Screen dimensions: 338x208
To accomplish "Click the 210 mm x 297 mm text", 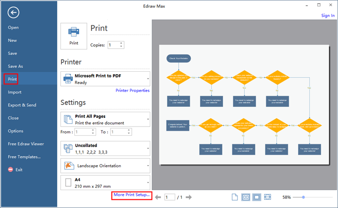I will 93,186.
